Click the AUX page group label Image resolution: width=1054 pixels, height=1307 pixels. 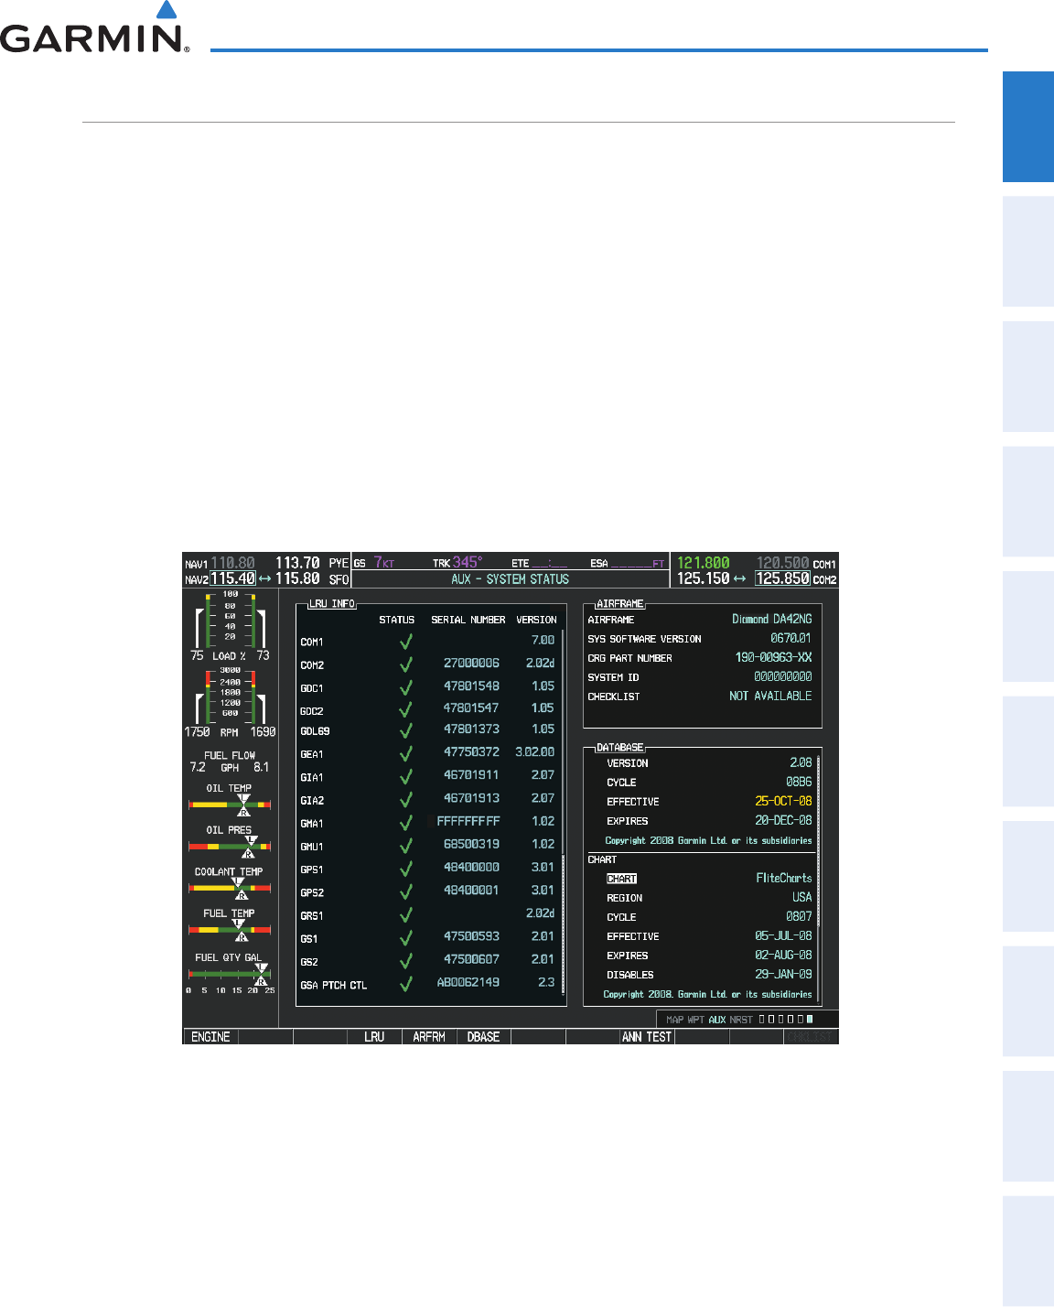pyautogui.click(x=717, y=1020)
